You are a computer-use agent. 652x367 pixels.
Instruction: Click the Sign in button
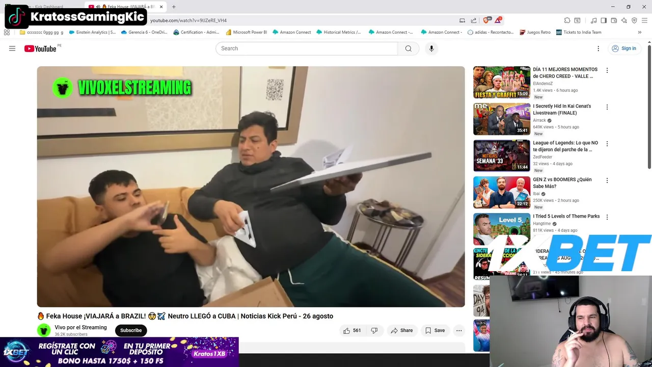(624, 48)
